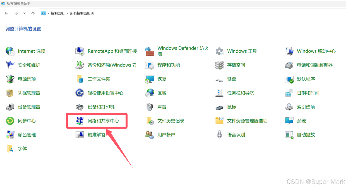This screenshot has height=187, width=346.
Task: Open the Windows 移动中心 text link
Action: pos(316,51)
